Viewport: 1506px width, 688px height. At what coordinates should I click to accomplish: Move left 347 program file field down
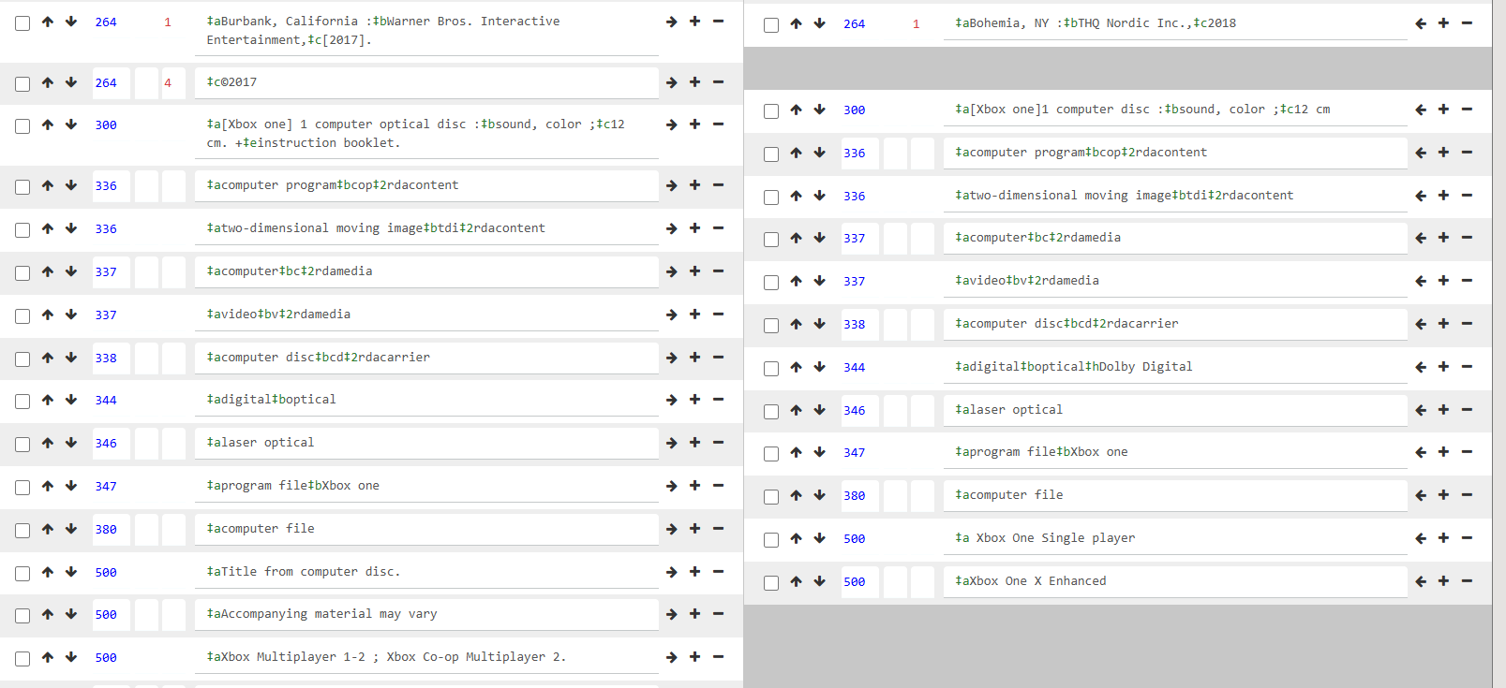pos(71,486)
